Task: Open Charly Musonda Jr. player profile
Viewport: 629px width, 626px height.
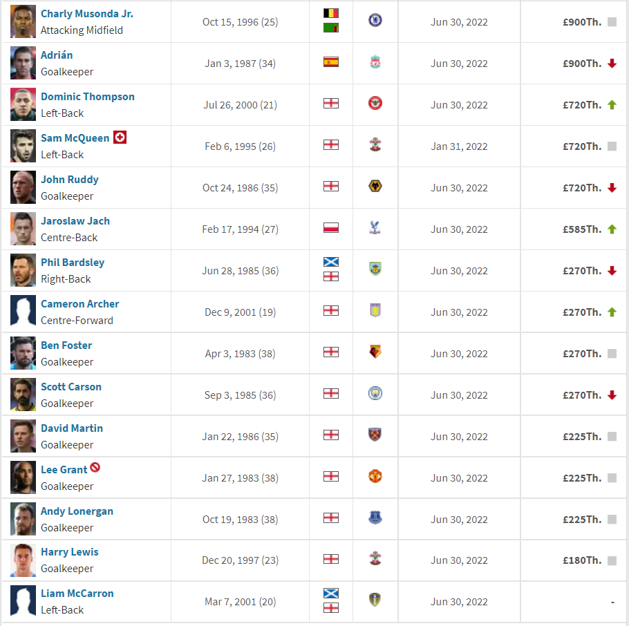Action: (x=87, y=14)
